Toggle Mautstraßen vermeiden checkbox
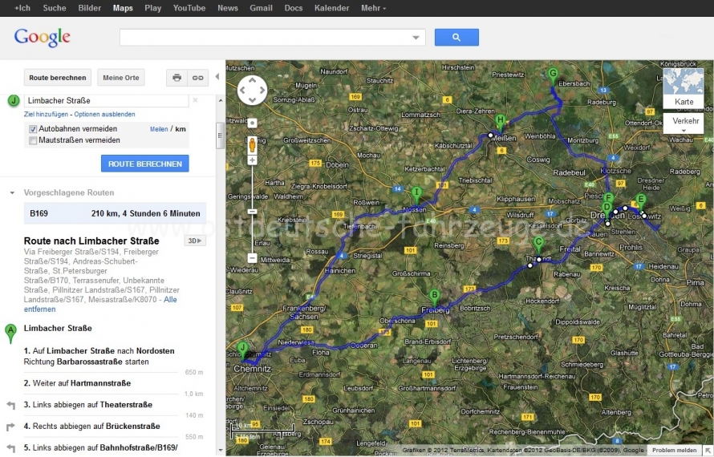The image size is (714, 457). pos(33,140)
